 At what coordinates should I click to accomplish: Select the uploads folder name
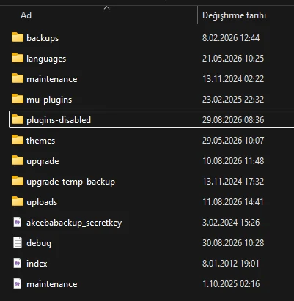pos(42,202)
